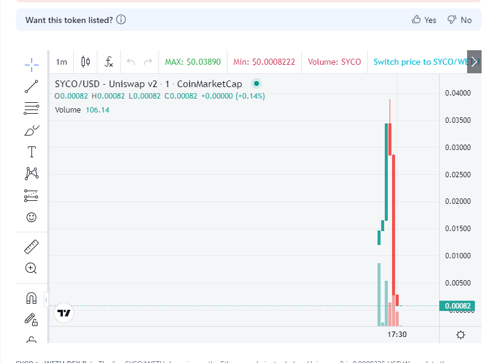
Task: Open the chart settings gear
Action: coord(460,335)
